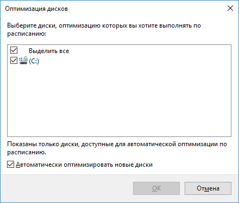The width and height of the screenshot is (239, 203).
Task: Click the Выберите диски instruction text
Action: [x=104, y=30]
